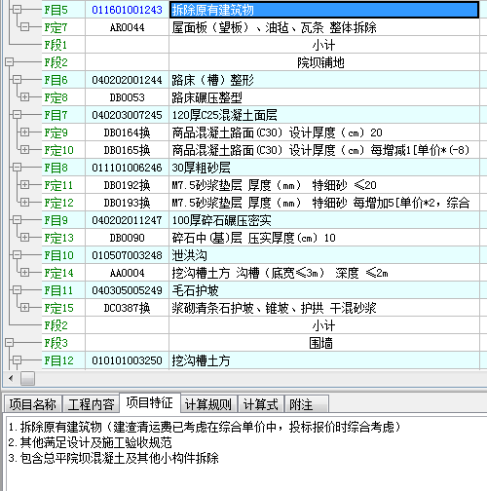
Task: Select the 100厚碎石碾压密实 cell
Action: (324, 220)
